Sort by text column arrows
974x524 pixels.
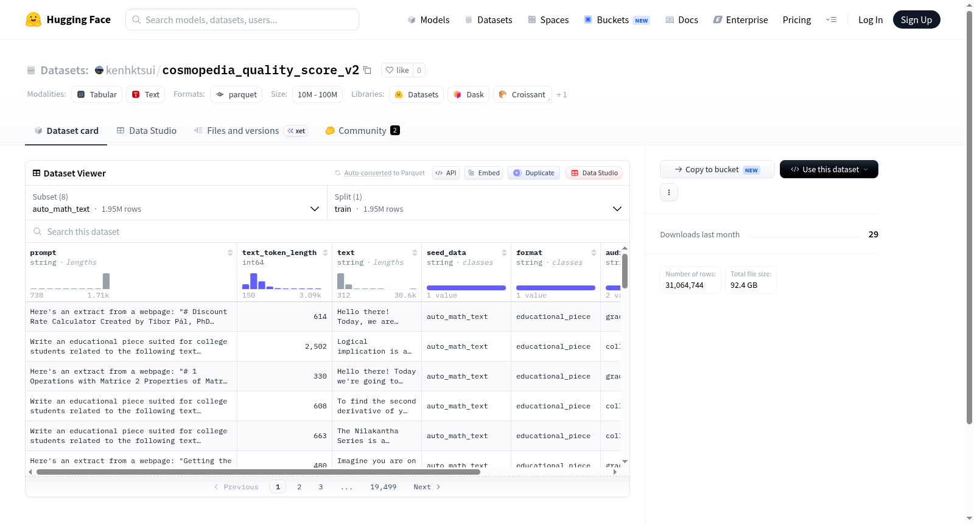[415, 253]
